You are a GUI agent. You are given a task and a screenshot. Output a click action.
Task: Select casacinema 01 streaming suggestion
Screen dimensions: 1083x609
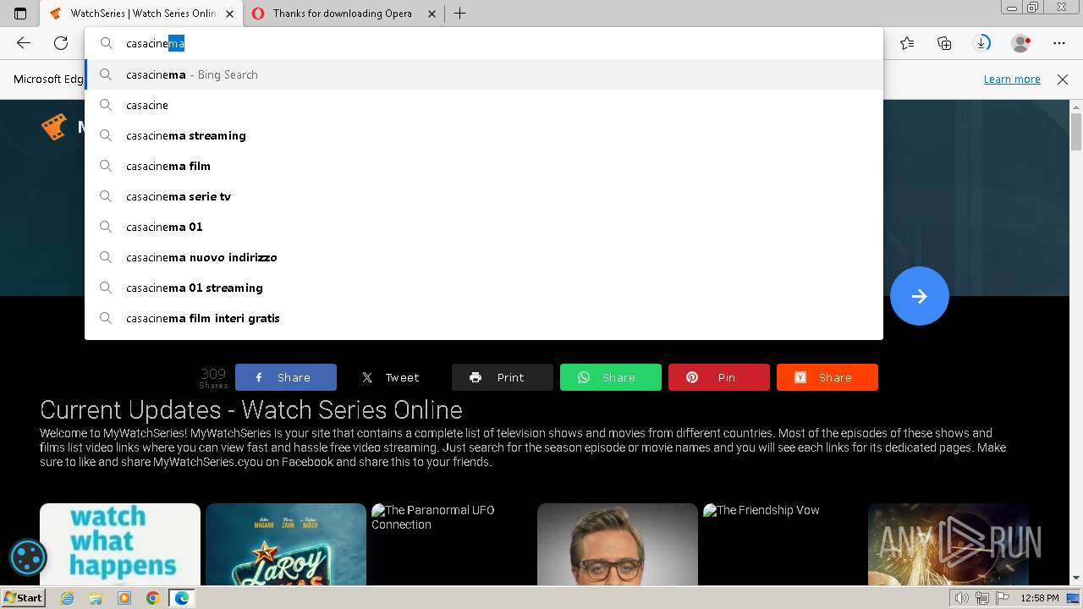pos(484,288)
